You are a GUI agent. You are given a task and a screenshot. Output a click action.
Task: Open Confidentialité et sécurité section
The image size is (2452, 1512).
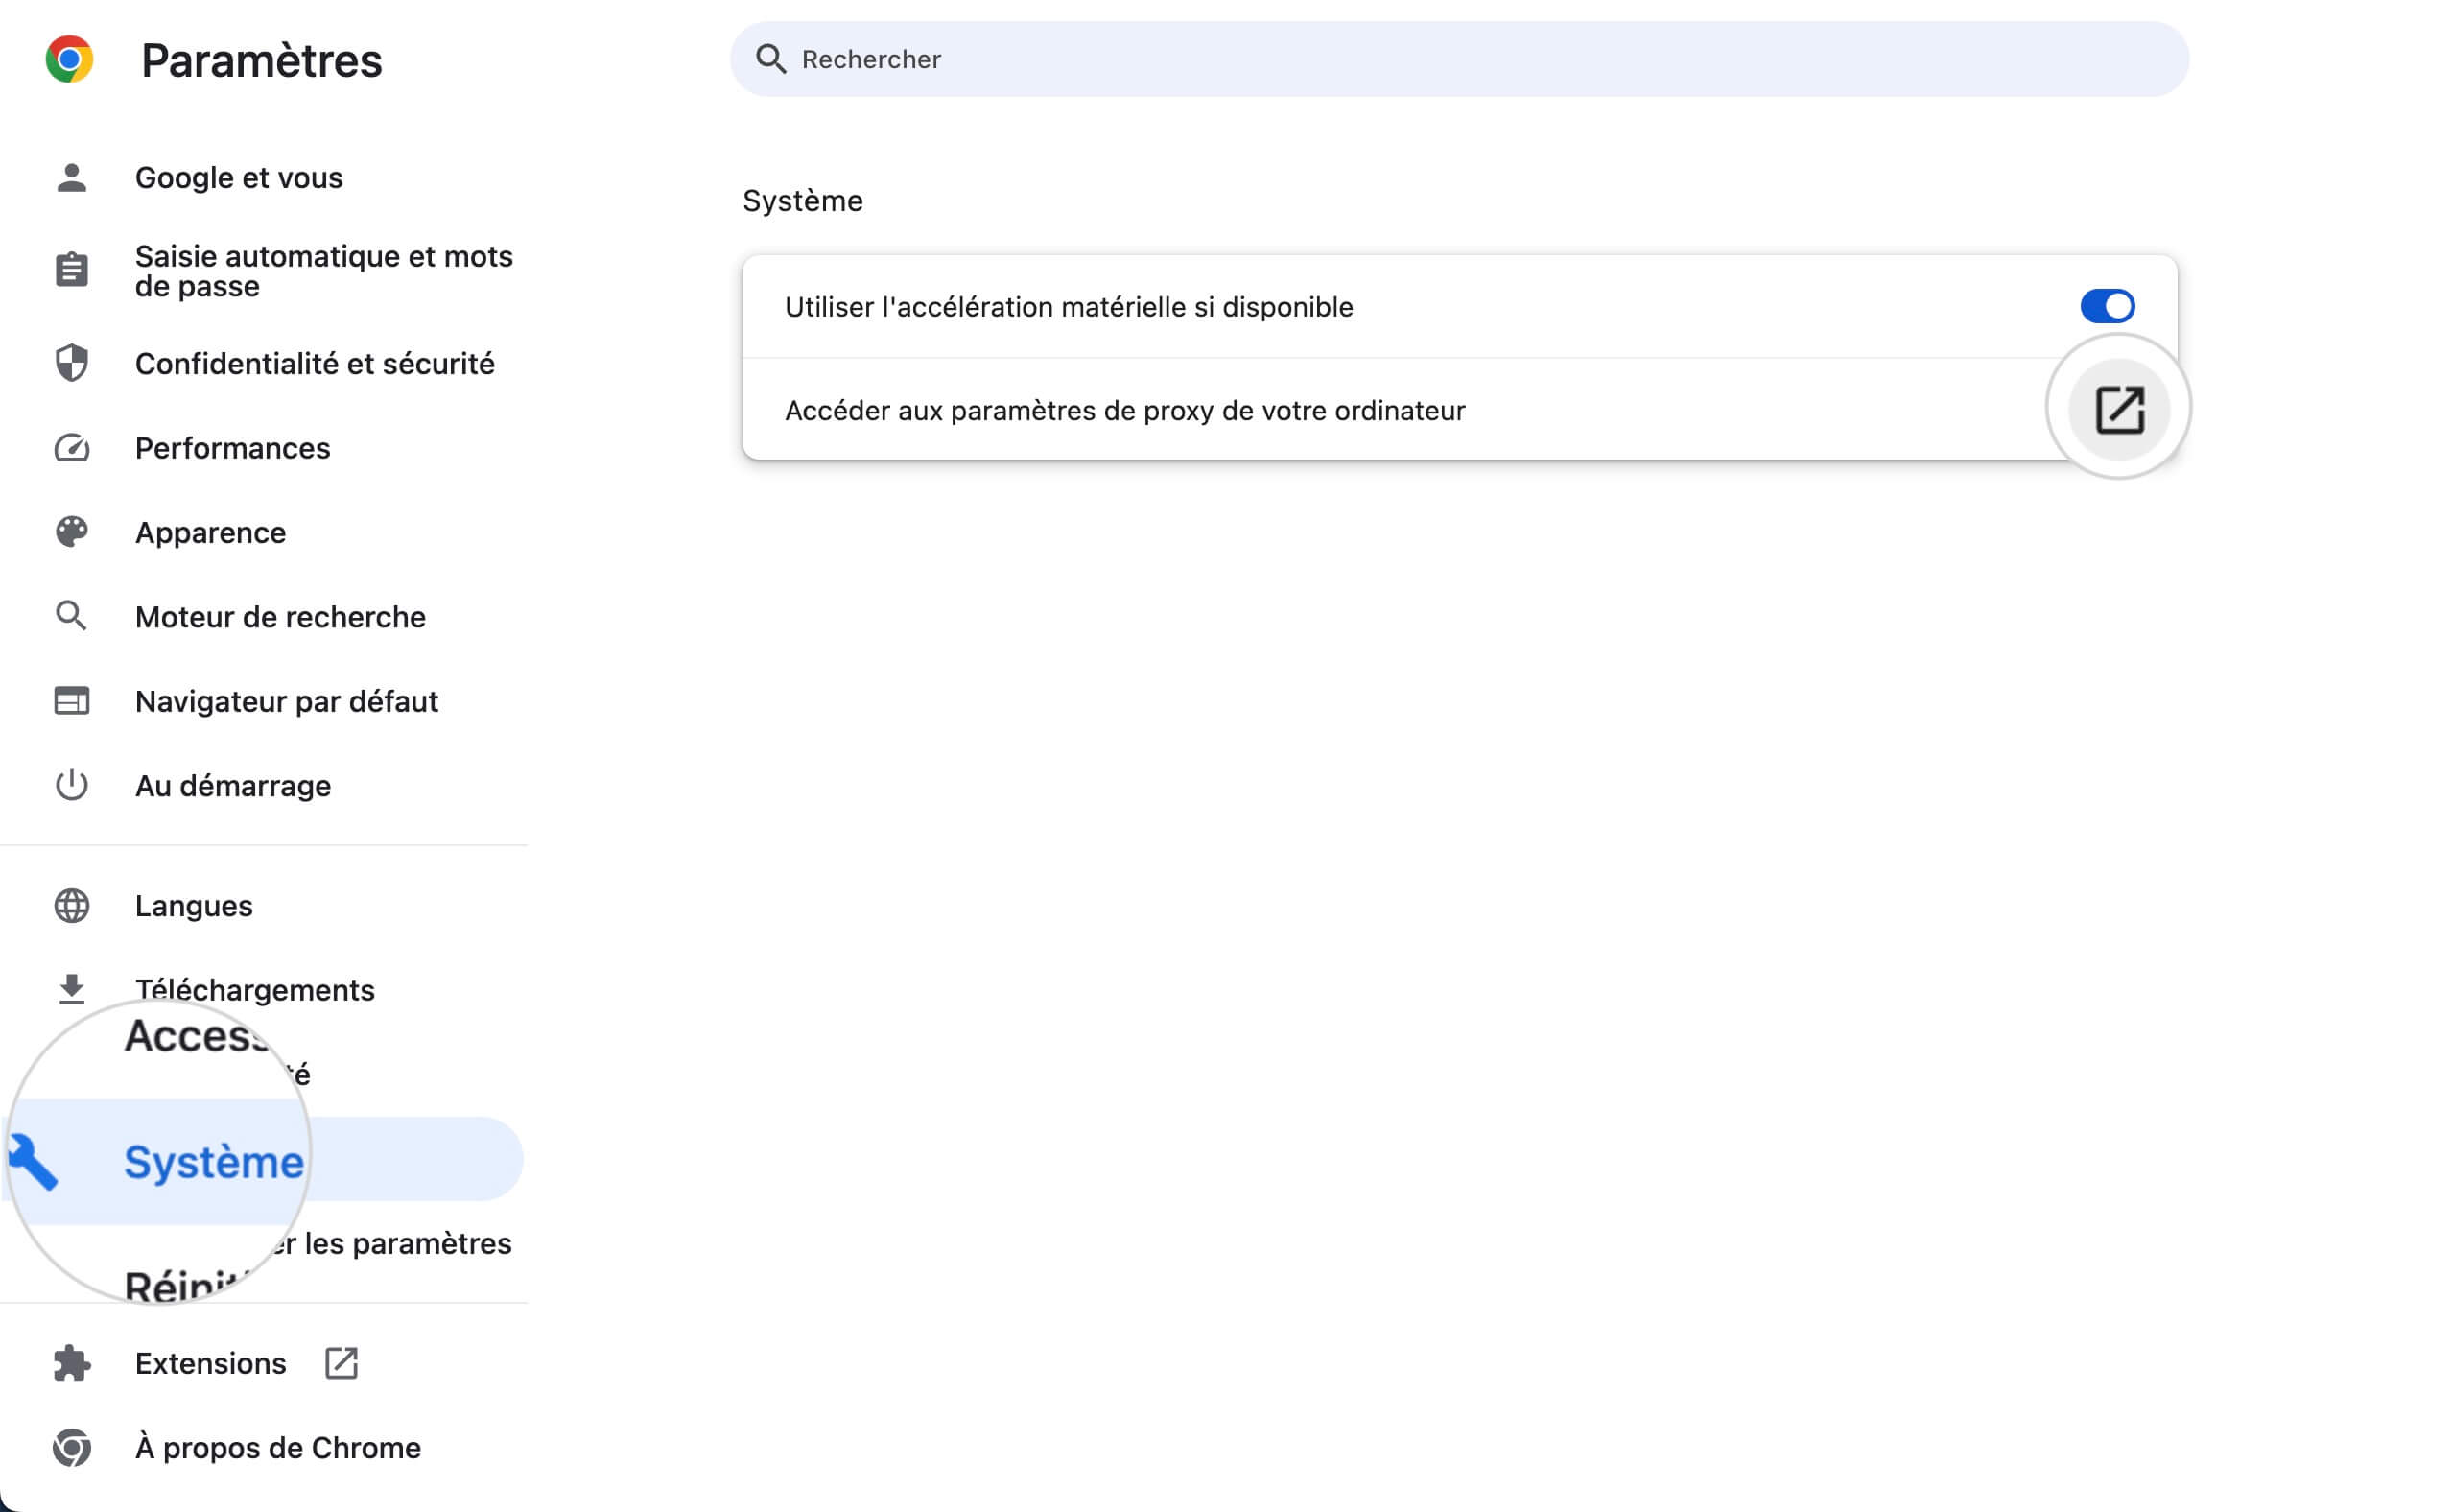point(315,363)
